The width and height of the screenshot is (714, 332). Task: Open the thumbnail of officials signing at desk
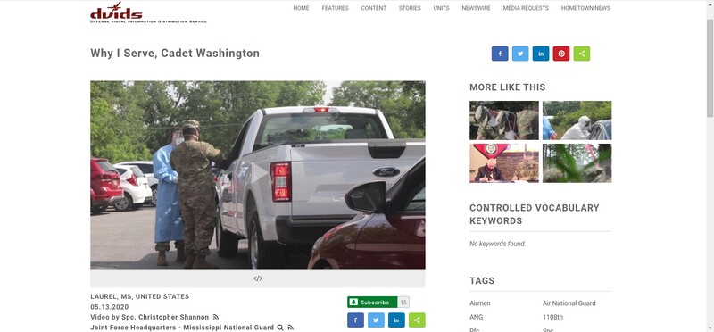pos(503,163)
